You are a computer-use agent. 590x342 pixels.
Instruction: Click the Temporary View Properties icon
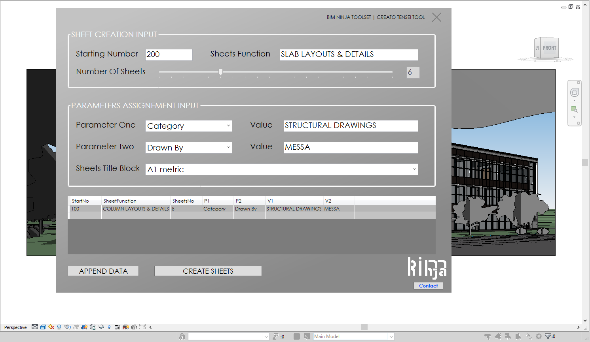118,327
